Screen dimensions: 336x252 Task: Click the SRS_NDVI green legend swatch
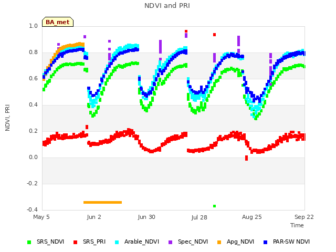tap(29, 243)
